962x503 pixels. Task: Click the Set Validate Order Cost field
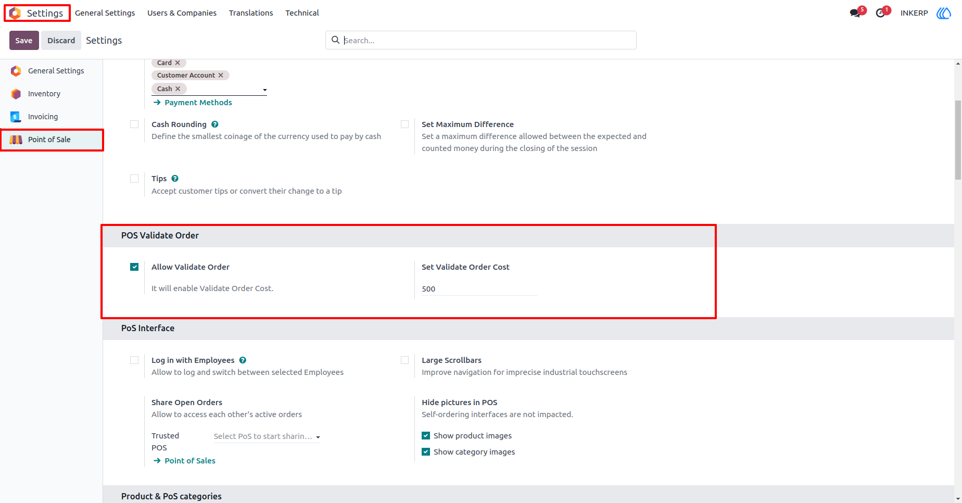tap(479, 289)
